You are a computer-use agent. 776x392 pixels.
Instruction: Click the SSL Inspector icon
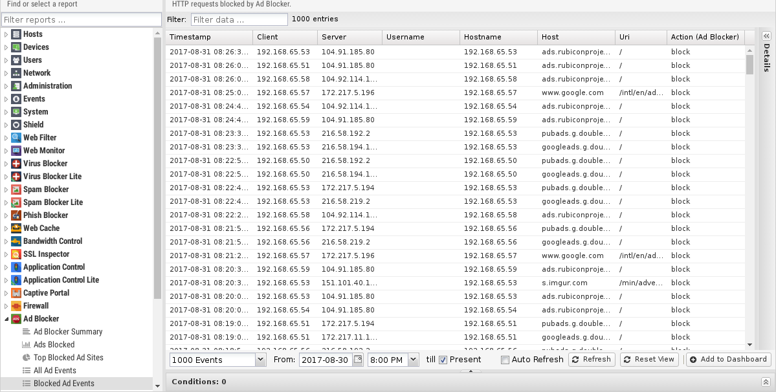[x=16, y=254]
